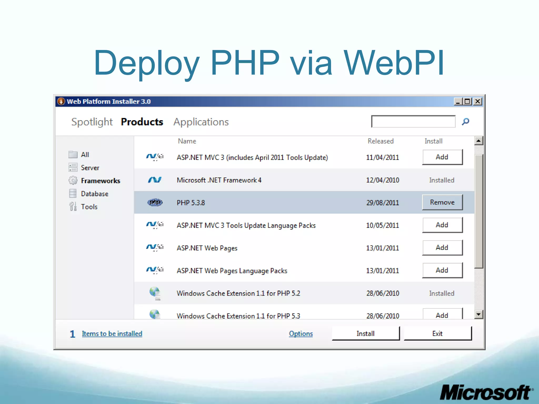Click the scrollbar down arrow
Screen dimensions: 539x404
tap(479, 314)
